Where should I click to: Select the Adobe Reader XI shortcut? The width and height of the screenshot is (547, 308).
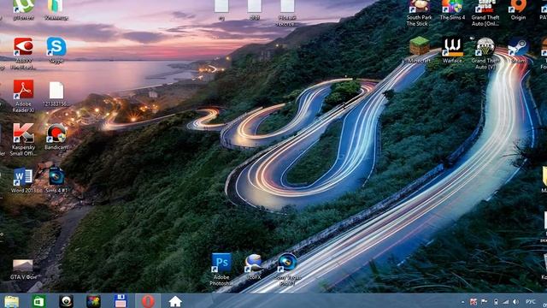[23, 96]
